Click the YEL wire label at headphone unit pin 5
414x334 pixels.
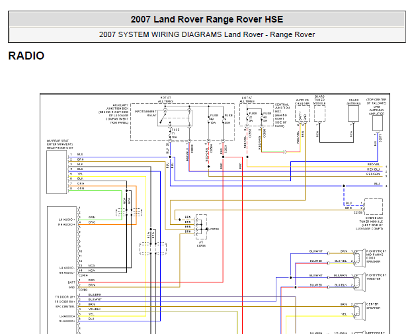coord(80,174)
